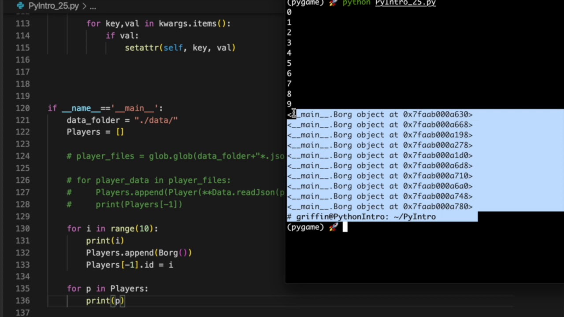
Task: Click the 'print(p)' line
Action: coord(105,301)
